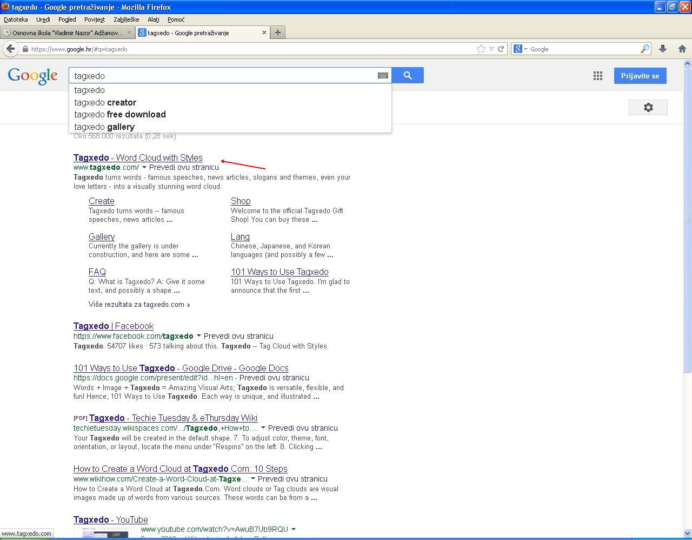Open the Povijest menu
The image size is (692, 540).
pyautogui.click(x=95, y=19)
